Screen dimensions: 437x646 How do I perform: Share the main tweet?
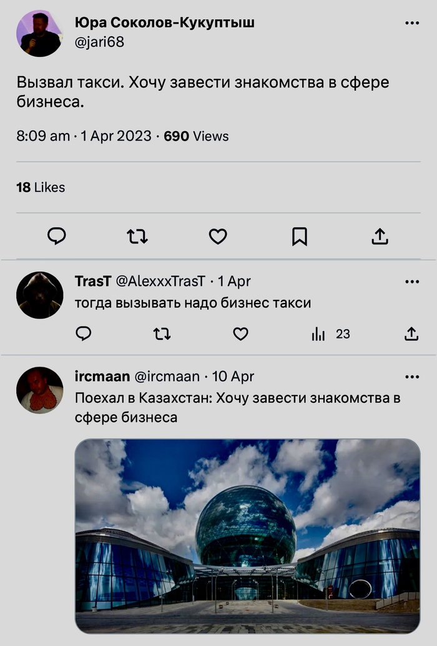(x=380, y=236)
